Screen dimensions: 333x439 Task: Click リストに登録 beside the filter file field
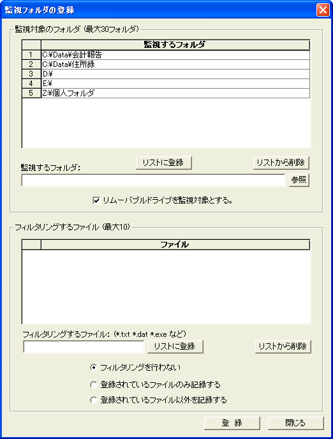(175, 346)
